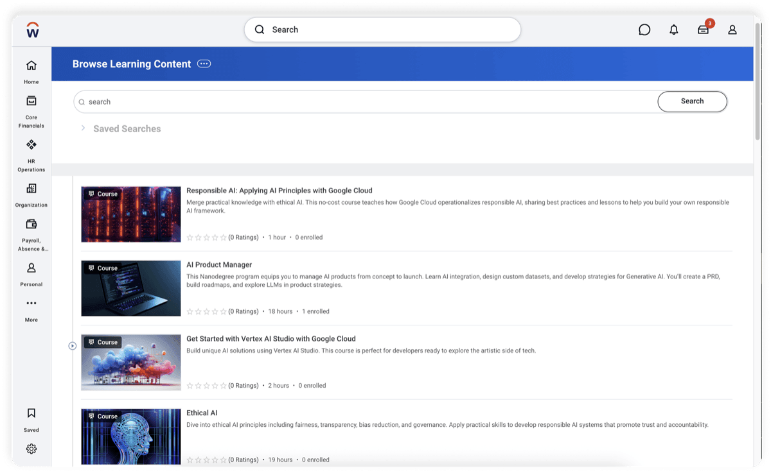
Task: Click the '1 enrolled' text
Action: 315,311
